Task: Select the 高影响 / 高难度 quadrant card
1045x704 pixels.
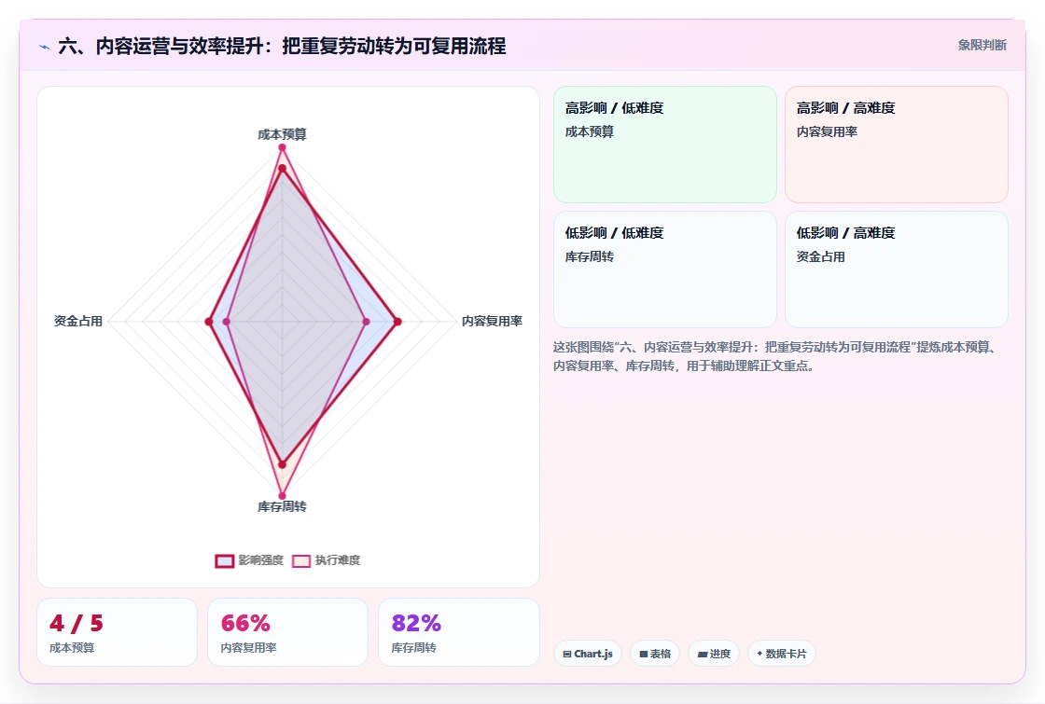Action: tap(897, 144)
